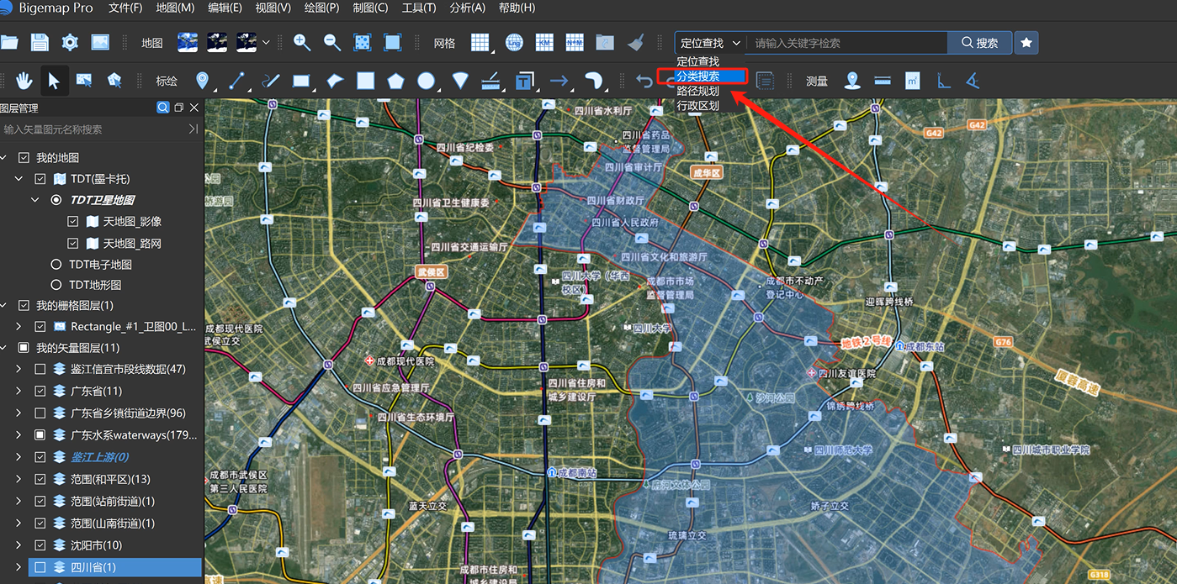Viewport: 1177px width, 584px height.
Task: Collapse the TDT(墨卡托) tree node
Action: click(19, 179)
